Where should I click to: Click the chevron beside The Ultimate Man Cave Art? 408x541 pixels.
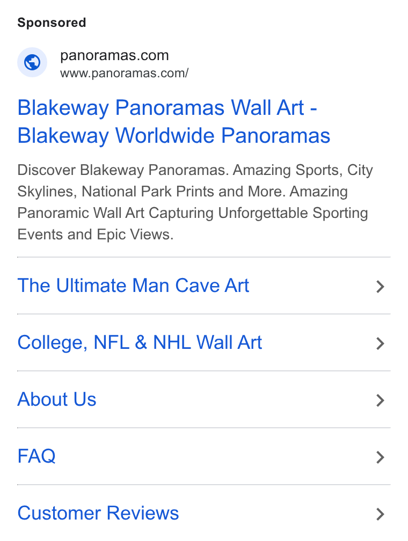380,287
